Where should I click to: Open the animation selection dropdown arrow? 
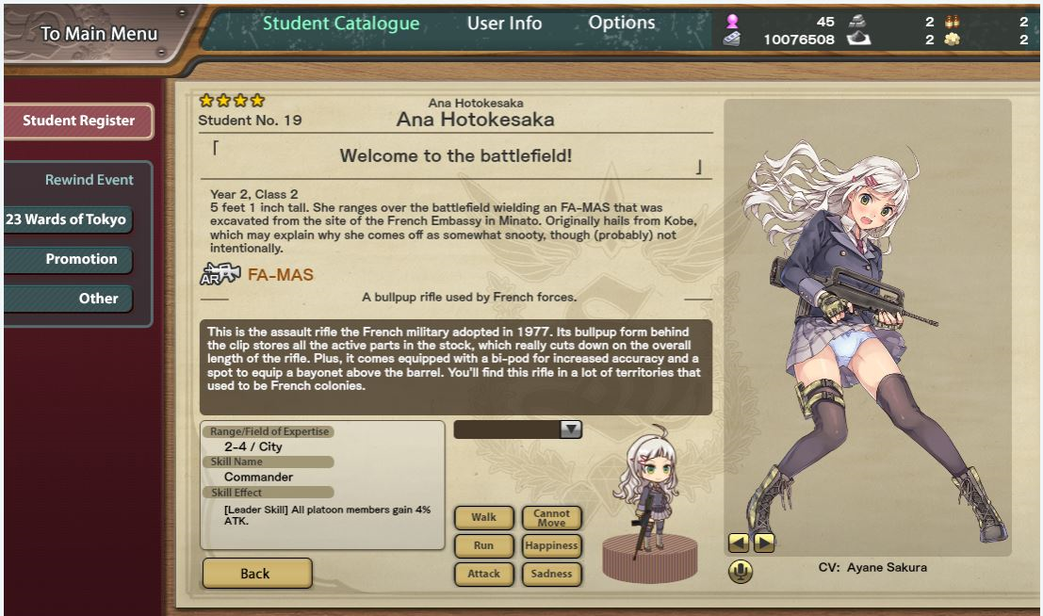[x=571, y=430]
